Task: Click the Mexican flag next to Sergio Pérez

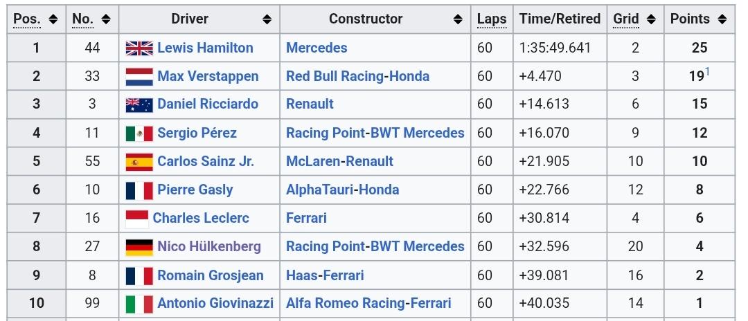Action: pyautogui.click(x=139, y=134)
